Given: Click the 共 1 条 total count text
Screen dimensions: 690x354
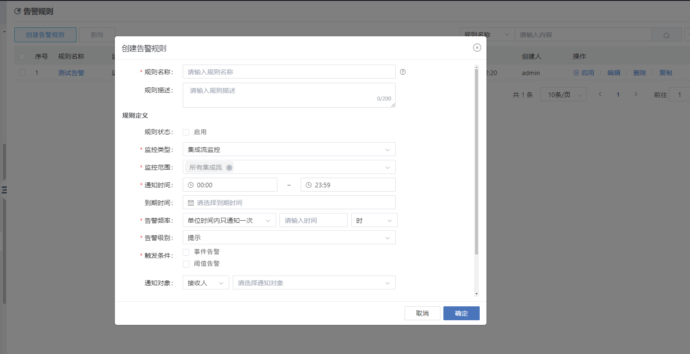Looking at the screenshot, I should coord(523,95).
